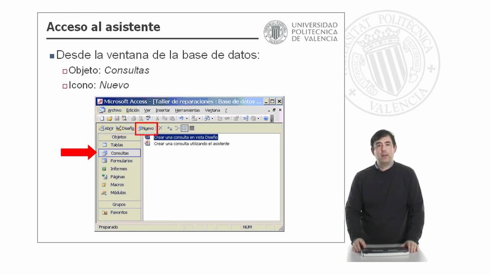Click the Code toolbar icon
The height and width of the screenshot is (275, 490).
tap(220, 118)
